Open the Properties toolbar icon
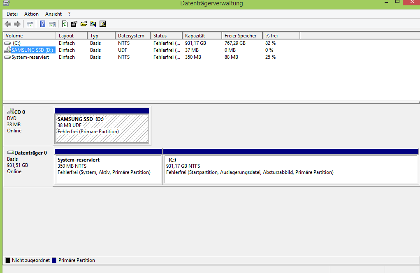The image size is (420, 273). [x=74, y=24]
